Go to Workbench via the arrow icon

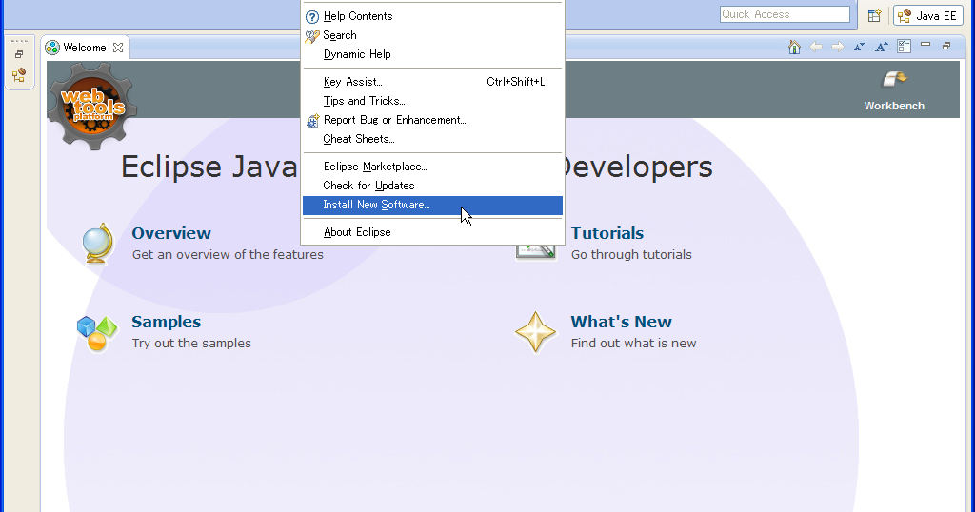894,80
